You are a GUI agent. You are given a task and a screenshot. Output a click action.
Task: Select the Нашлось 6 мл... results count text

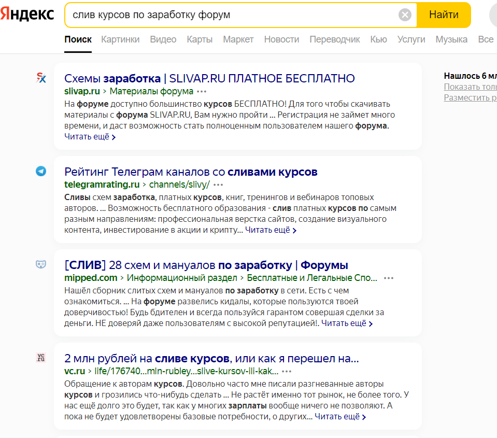point(471,76)
